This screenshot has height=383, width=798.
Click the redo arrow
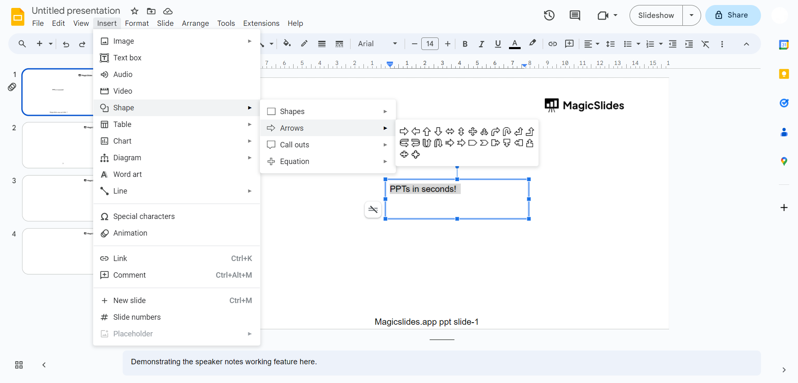click(82, 44)
